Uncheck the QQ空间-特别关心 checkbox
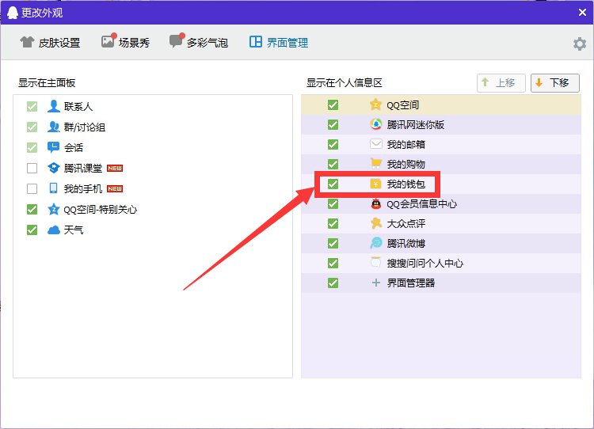Screen dimensions: 594x429 (32, 209)
